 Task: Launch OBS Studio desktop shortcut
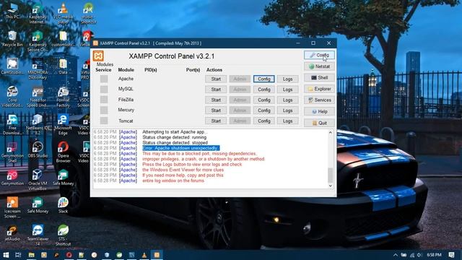click(x=38, y=149)
